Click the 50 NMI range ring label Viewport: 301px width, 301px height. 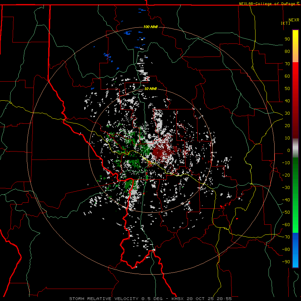coord(150,89)
